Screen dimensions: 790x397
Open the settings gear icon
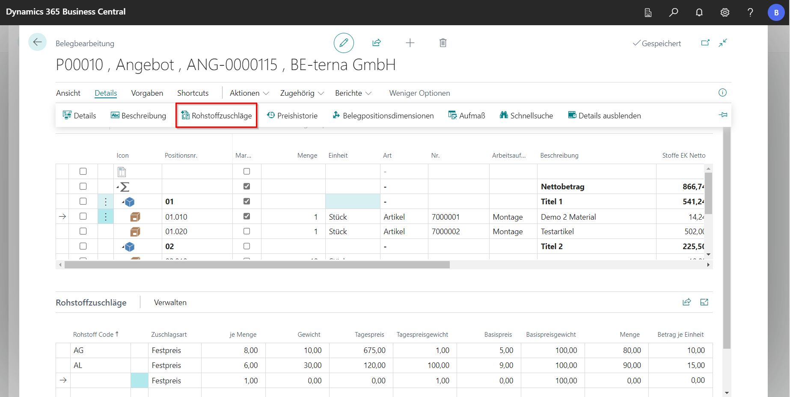click(x=725, y=12)
